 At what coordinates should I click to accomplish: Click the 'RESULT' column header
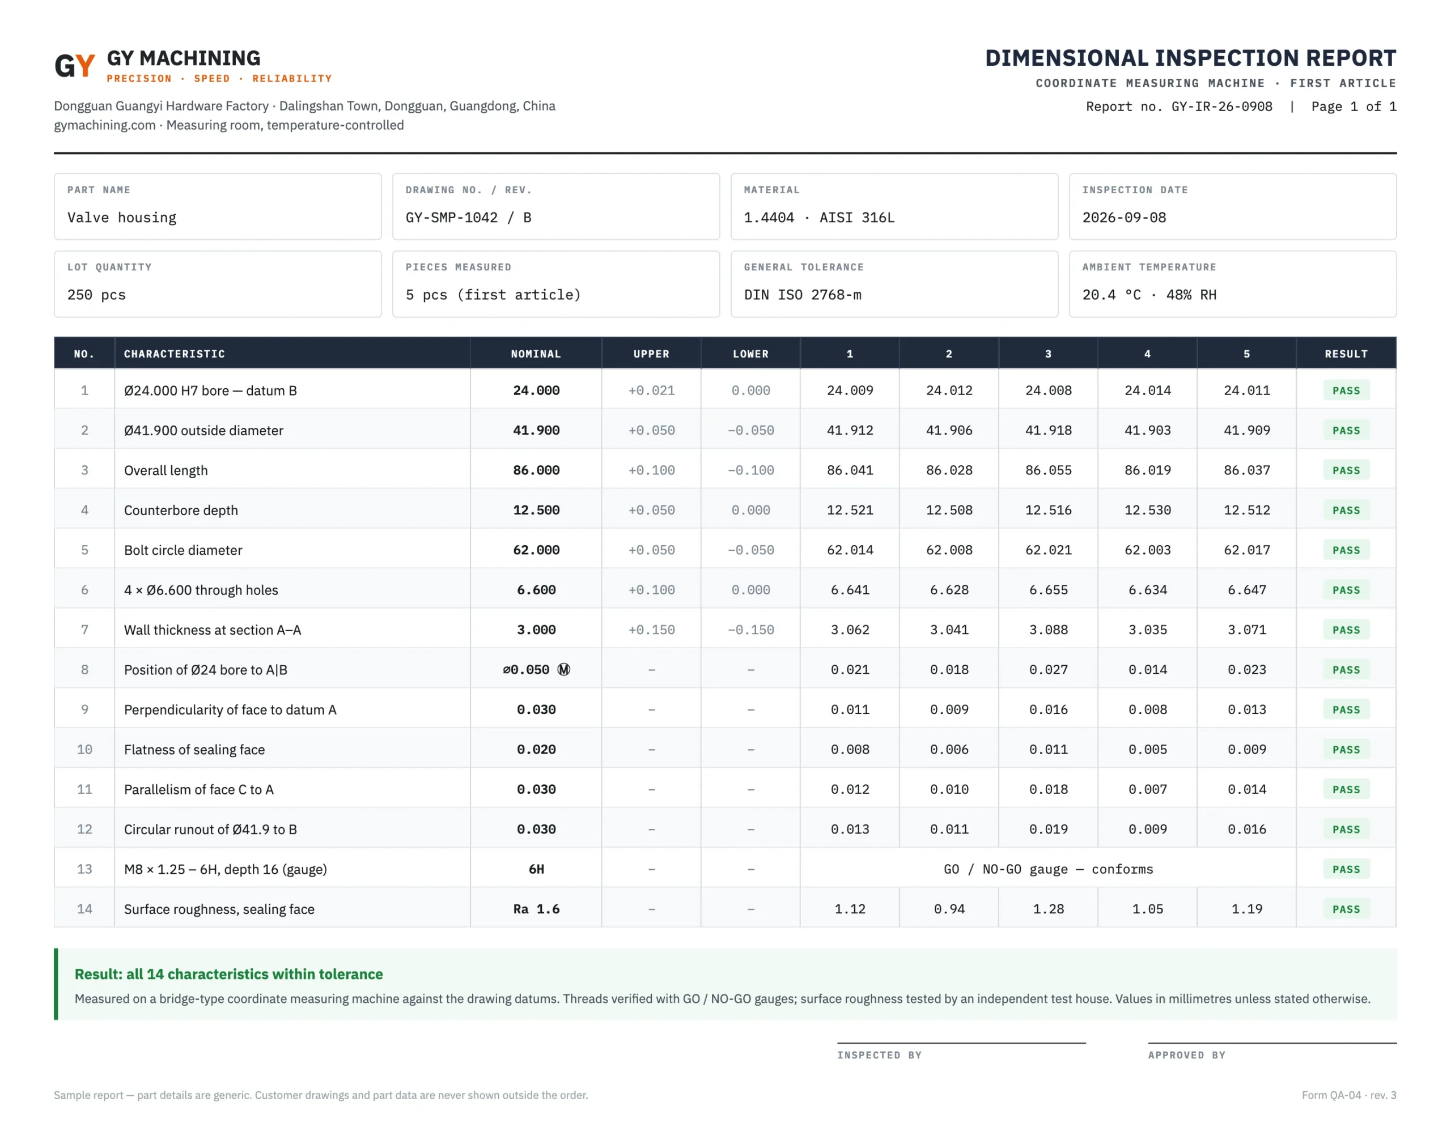[1346, 354]
